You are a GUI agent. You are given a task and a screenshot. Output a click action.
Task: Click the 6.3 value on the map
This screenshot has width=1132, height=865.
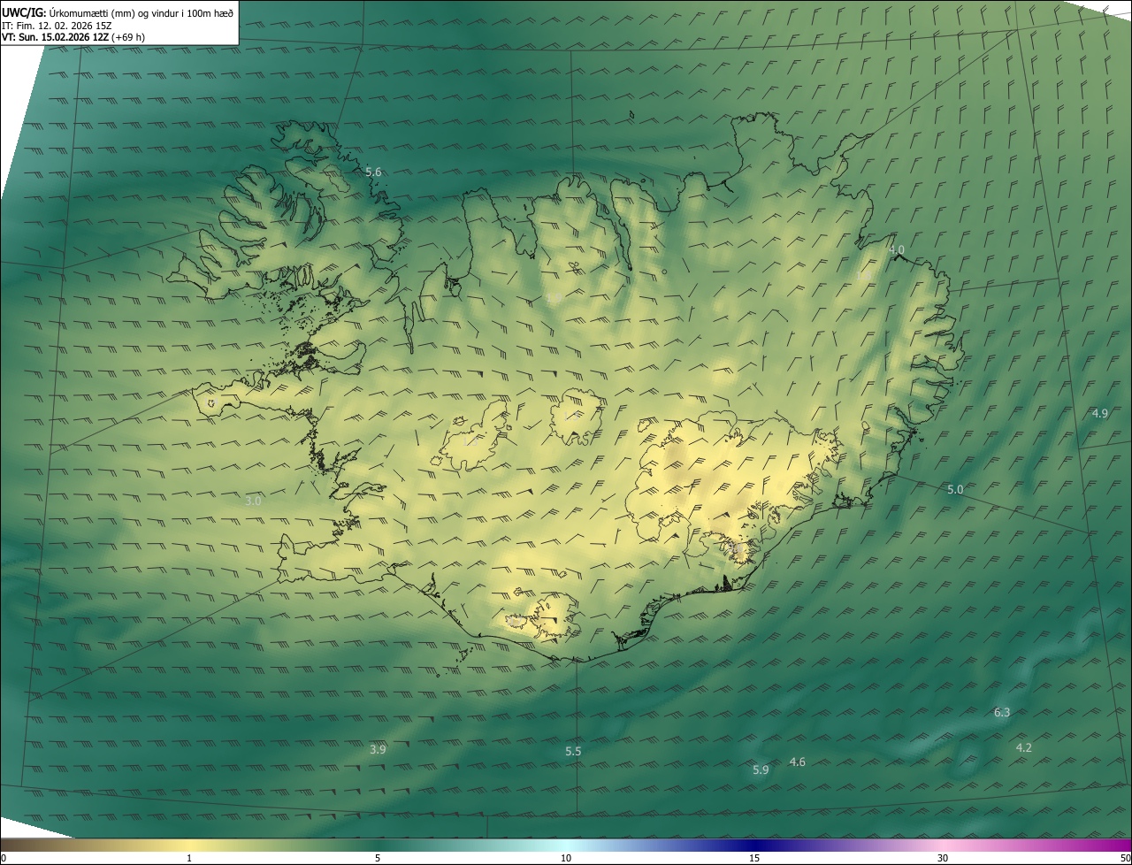point(1002,712)
